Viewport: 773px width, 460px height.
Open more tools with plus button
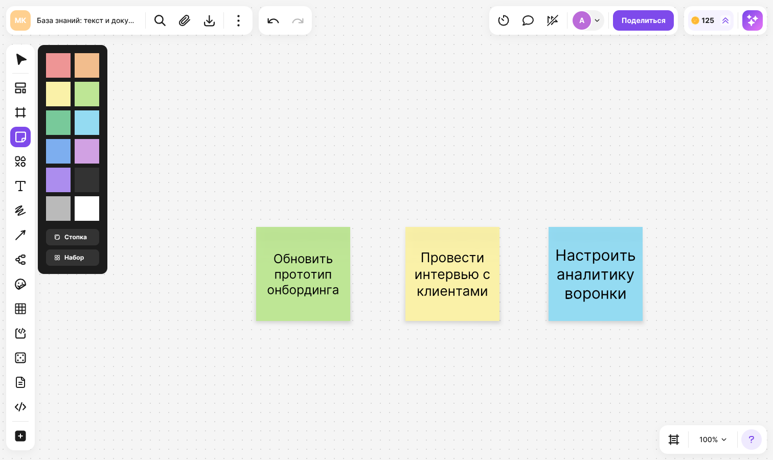20,436
